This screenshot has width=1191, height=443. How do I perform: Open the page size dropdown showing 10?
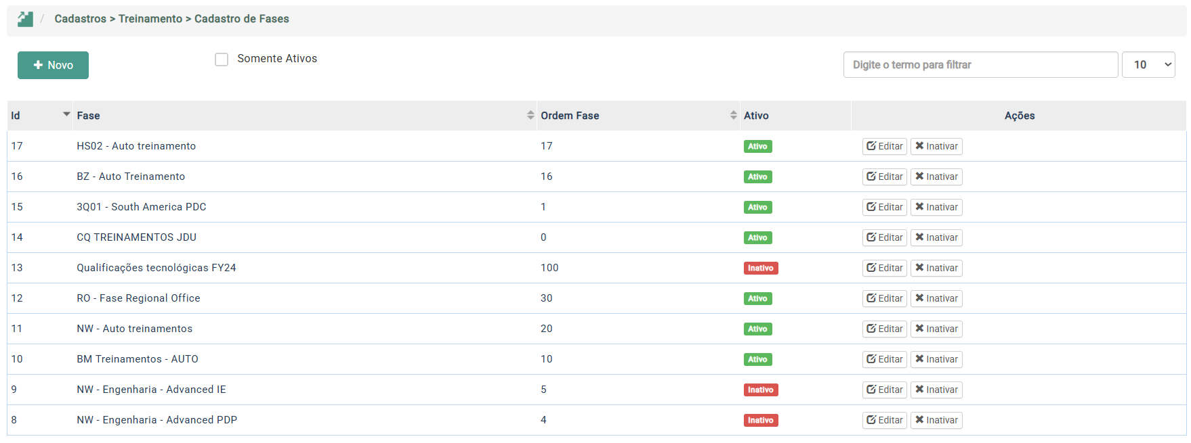(1148, 65)
